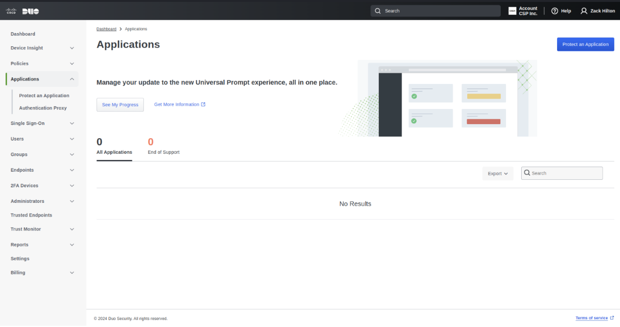Switch to the End of Support tab
The image size is (620, 327).
point(164,147)
